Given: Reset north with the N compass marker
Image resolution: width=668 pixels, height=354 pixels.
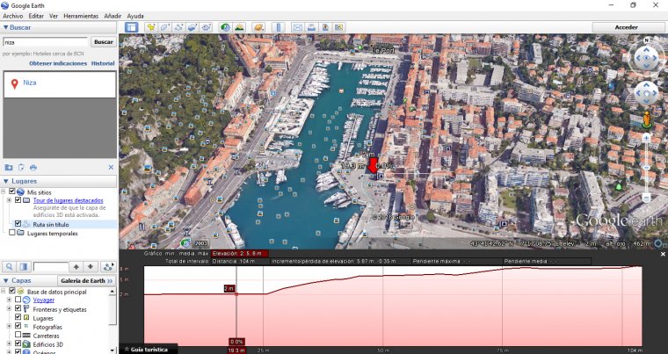Looking at the screenshot, I should [647, 40].
